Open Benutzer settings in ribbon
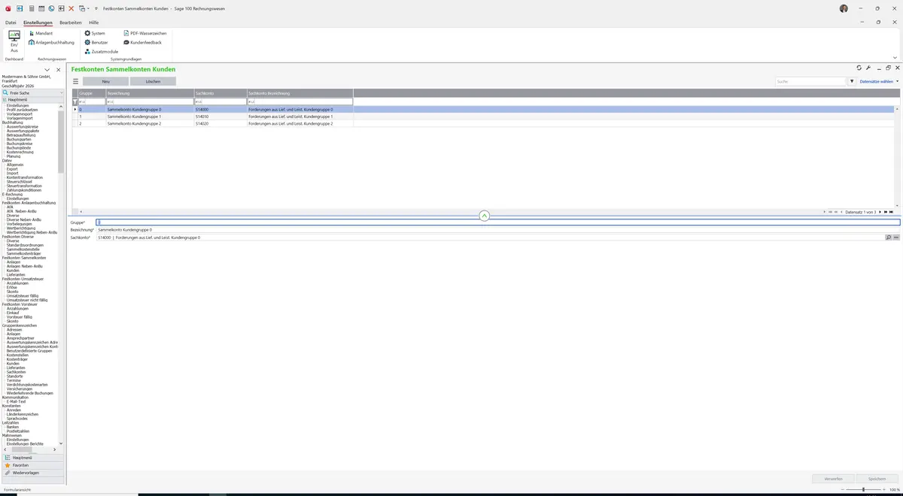 [x=96, y=43]
